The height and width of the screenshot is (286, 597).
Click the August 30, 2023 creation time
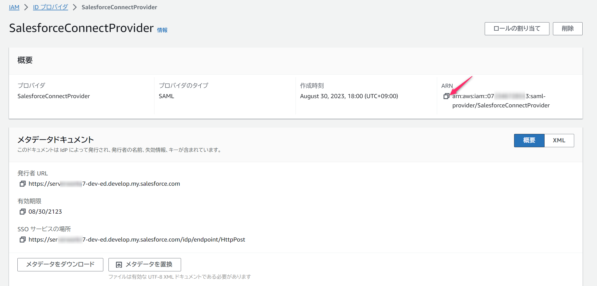click(x=349, y=96)
